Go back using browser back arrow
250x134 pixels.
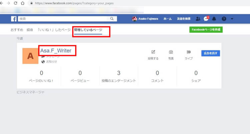(1, 3)
